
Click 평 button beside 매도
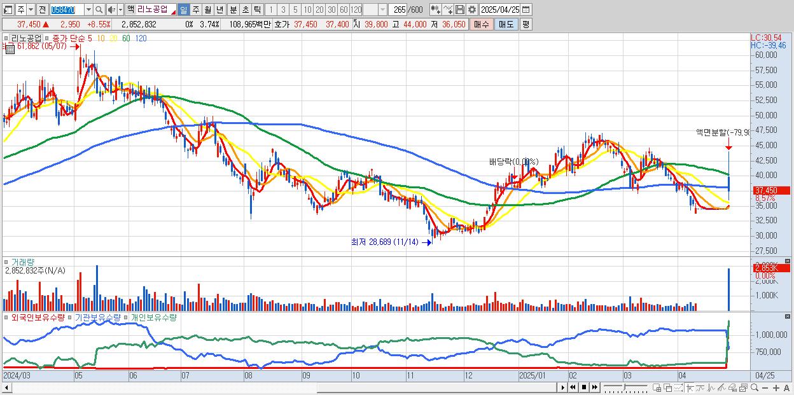(526, 24)
